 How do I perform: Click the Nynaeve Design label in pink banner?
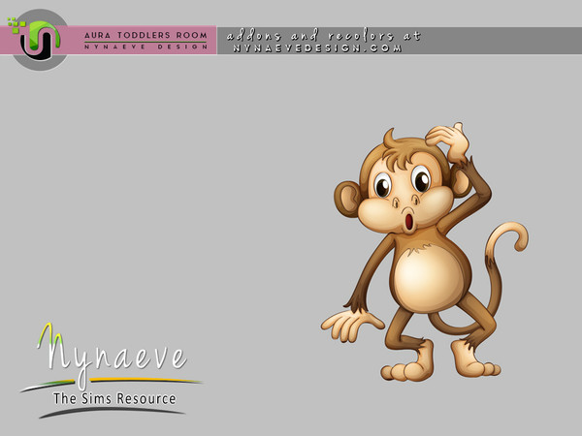tap(145, 47)
